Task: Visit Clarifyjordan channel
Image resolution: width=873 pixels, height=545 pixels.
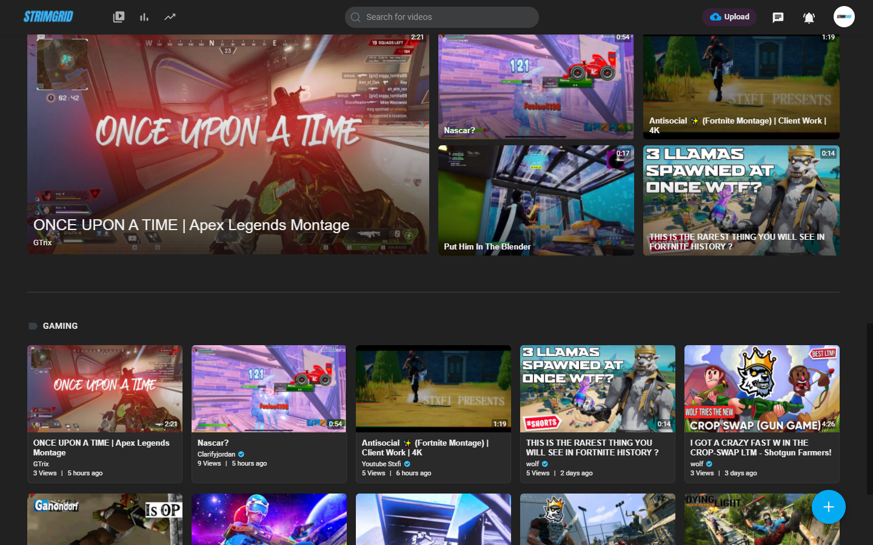Action: click(216, 454)
